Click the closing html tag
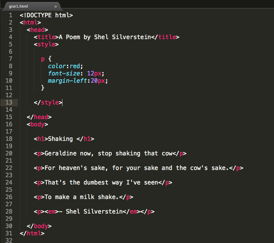The width and height of the screenshot is (274, 243). 32,233
